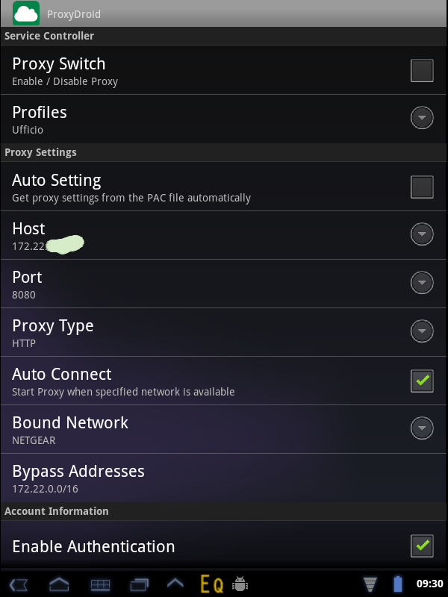Expand the Proxy Type dropdown
The width and height of the screenshot is (448, 597).
click(422, 331)
